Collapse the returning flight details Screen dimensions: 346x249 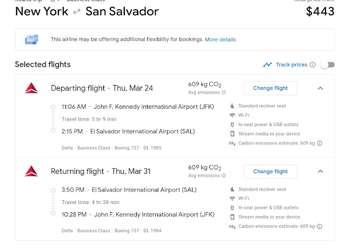pyautogui.click(x=320, y=172)
